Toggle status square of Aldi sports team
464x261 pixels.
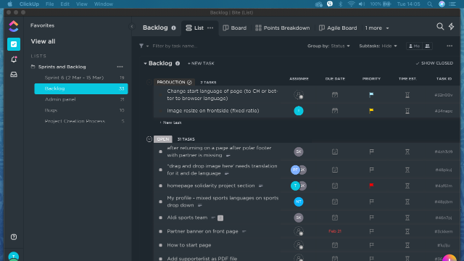[160, 217]
